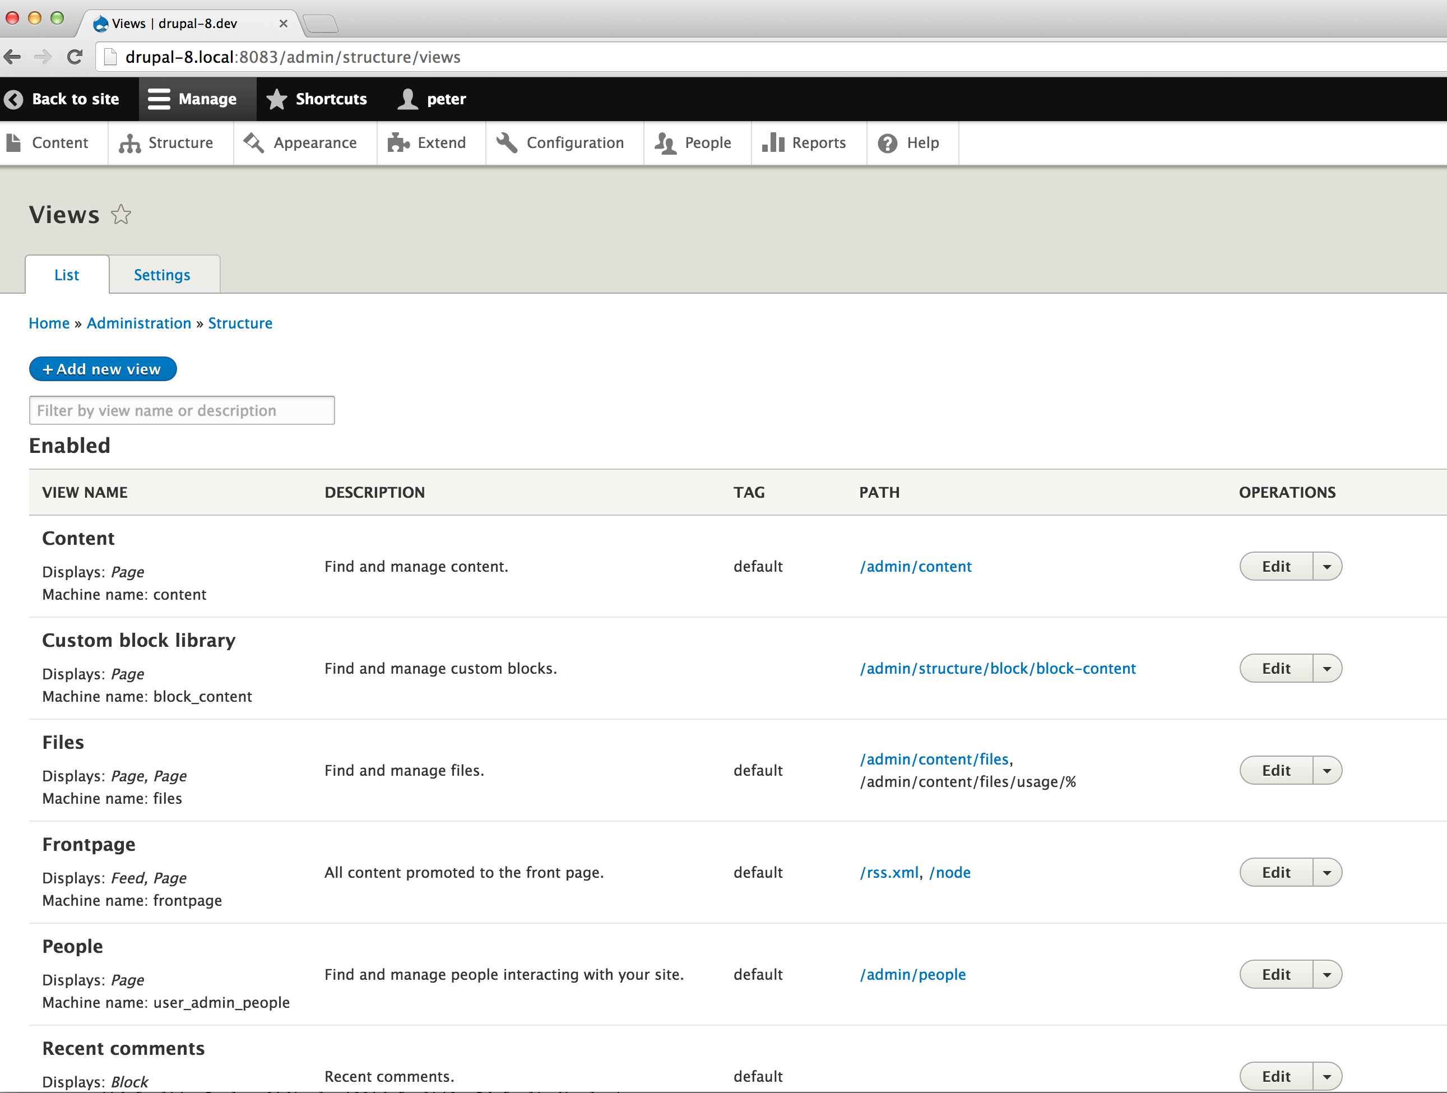Switch to the Settings tab
This screenshot has width=1447, height=1093.
(162, 274)
